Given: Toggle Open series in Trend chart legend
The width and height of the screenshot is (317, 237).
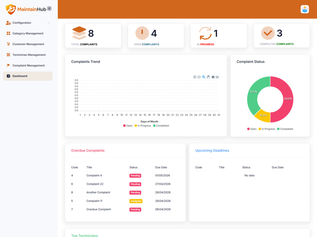Looking at the screenshot, I should pyautogui.click(x=128, y=126).
